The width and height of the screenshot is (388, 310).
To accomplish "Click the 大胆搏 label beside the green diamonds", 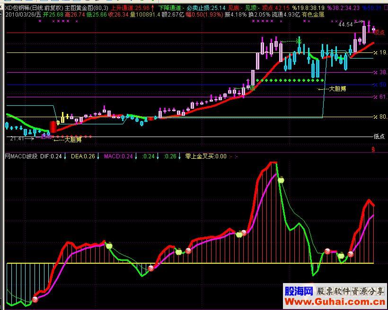I will tap(337, 89).
